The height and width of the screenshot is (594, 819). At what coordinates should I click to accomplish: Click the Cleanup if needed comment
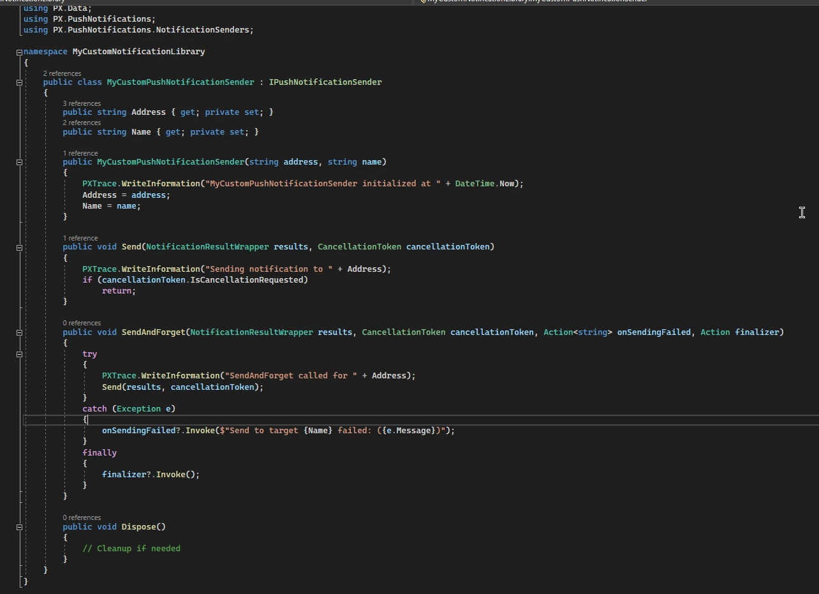coord(132,548)
